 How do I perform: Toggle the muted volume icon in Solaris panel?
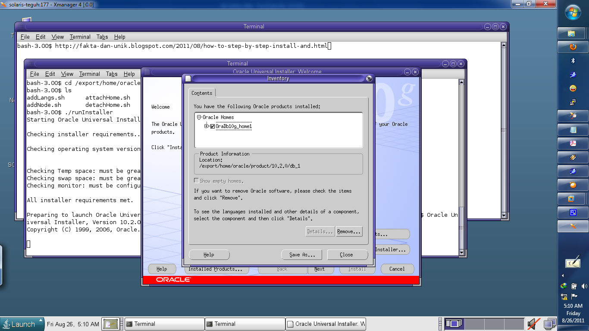click(x=534, y=324)
